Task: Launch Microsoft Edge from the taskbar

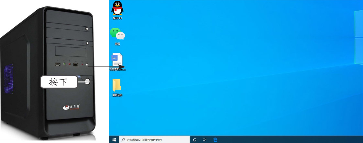Action: [x=215, y=140]
